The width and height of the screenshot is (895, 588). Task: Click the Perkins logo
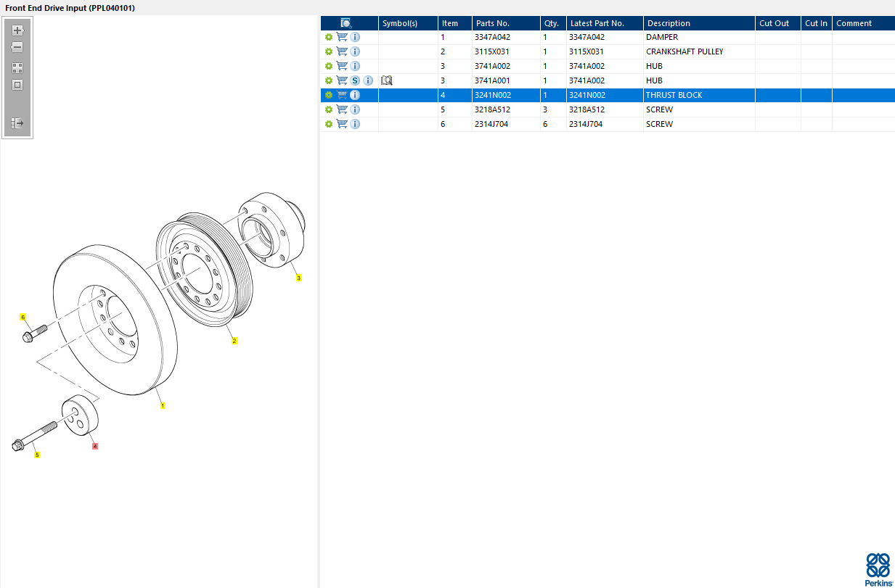(878, 569)
